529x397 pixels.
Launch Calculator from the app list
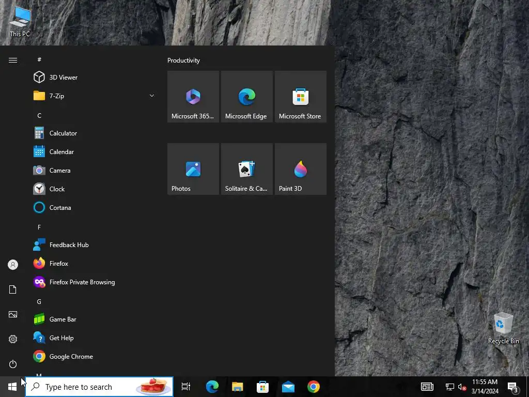[x=95, y=133]
